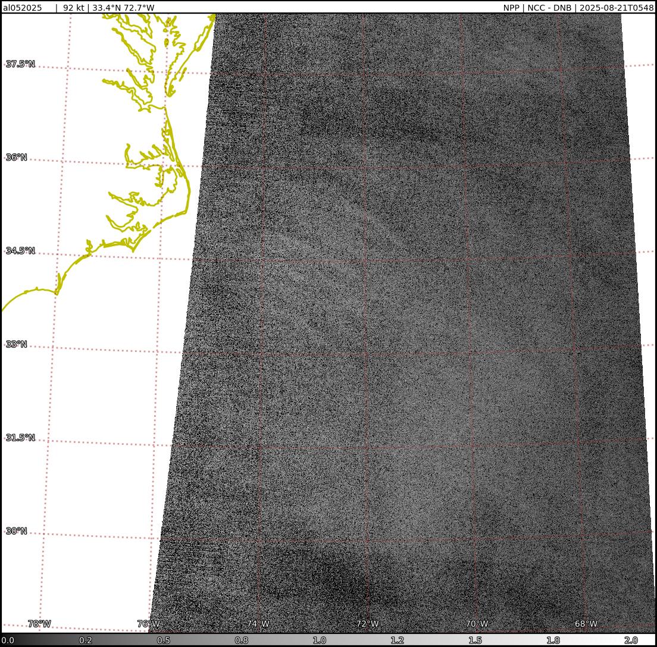Click the 68°W longitude label
The width and height of the screenshot is (657, 647).
point(586,624)
